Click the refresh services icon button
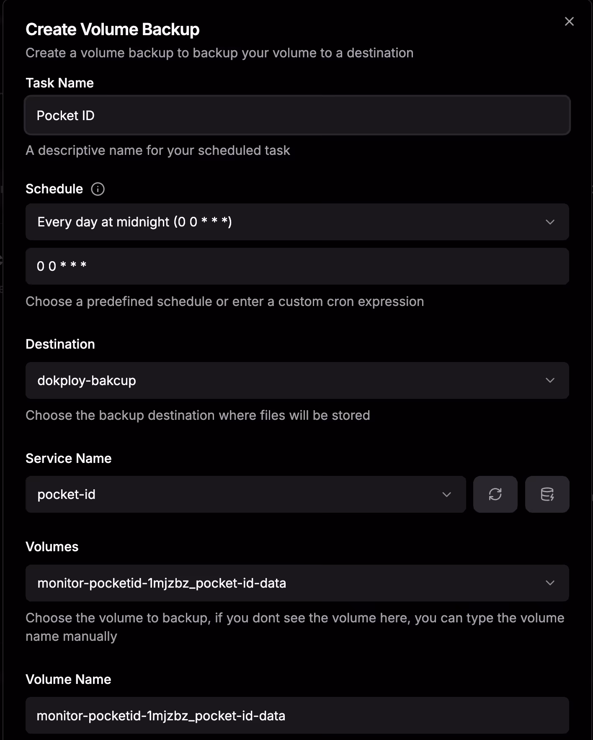 tap(495, 494)
